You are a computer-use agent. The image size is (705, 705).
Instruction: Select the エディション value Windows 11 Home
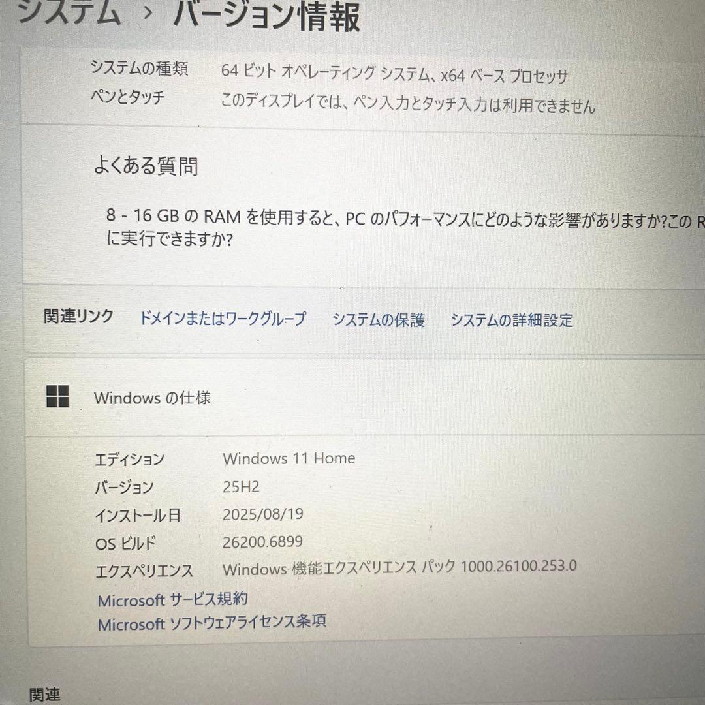[289, 458]
